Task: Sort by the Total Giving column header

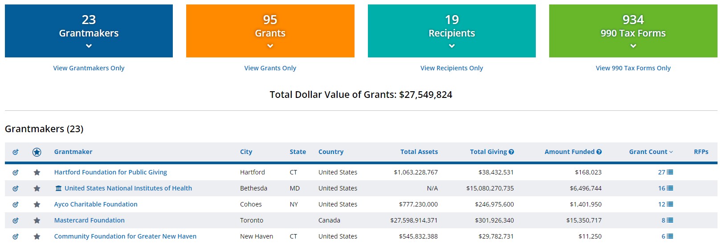Action: pyautogui.click(x=488, y=152)
